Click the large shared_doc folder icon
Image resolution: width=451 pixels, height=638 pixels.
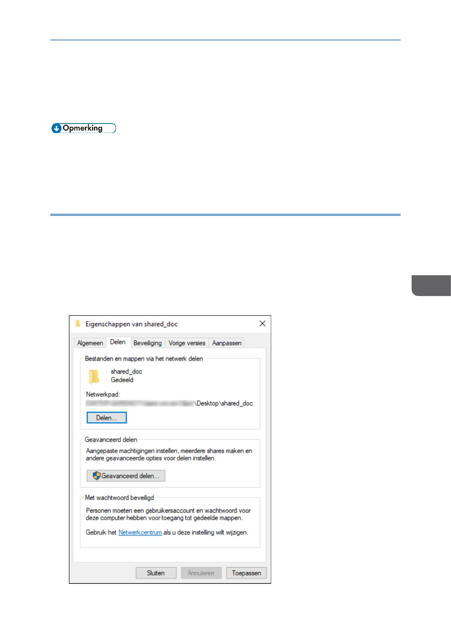click(94, 376)
